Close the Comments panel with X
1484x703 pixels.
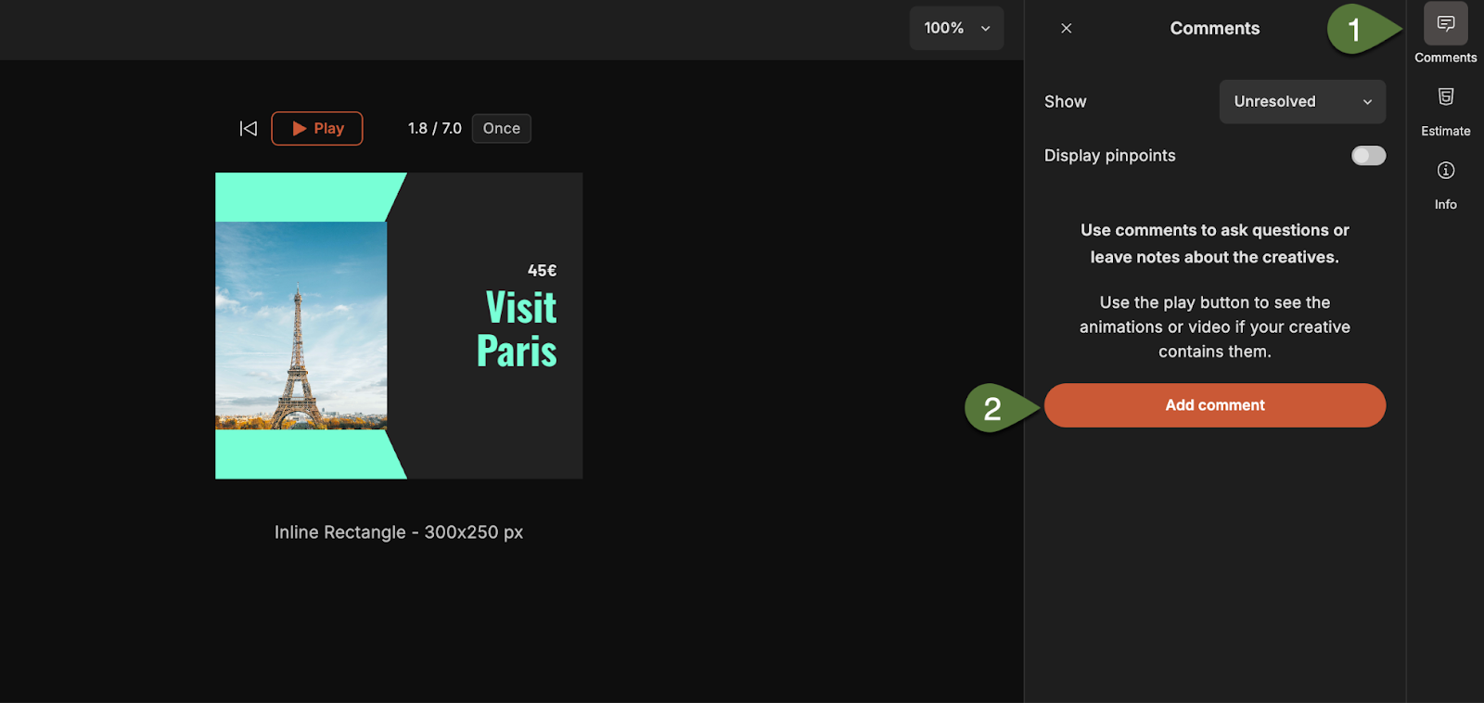coord(1067,29)
